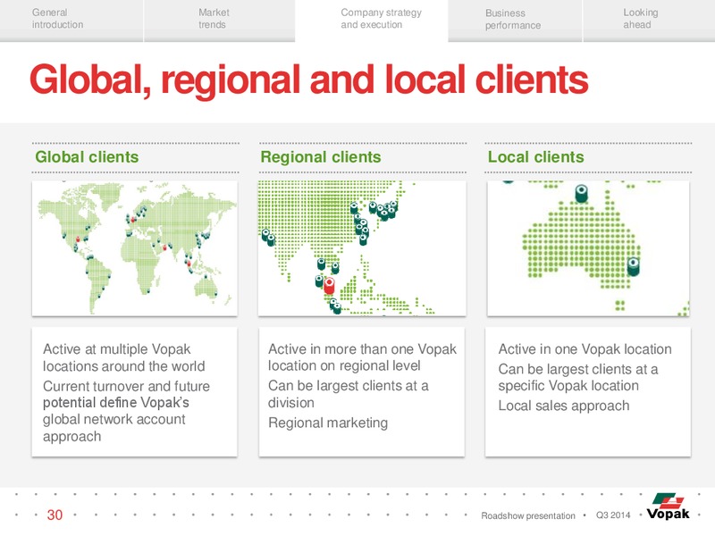Click 'Can be largest clients at a division'
This screenshot has width=715, height=536.
click(349, 394)
